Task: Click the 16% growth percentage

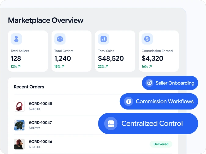Action: pyautogui.click(x=145, y=66)
